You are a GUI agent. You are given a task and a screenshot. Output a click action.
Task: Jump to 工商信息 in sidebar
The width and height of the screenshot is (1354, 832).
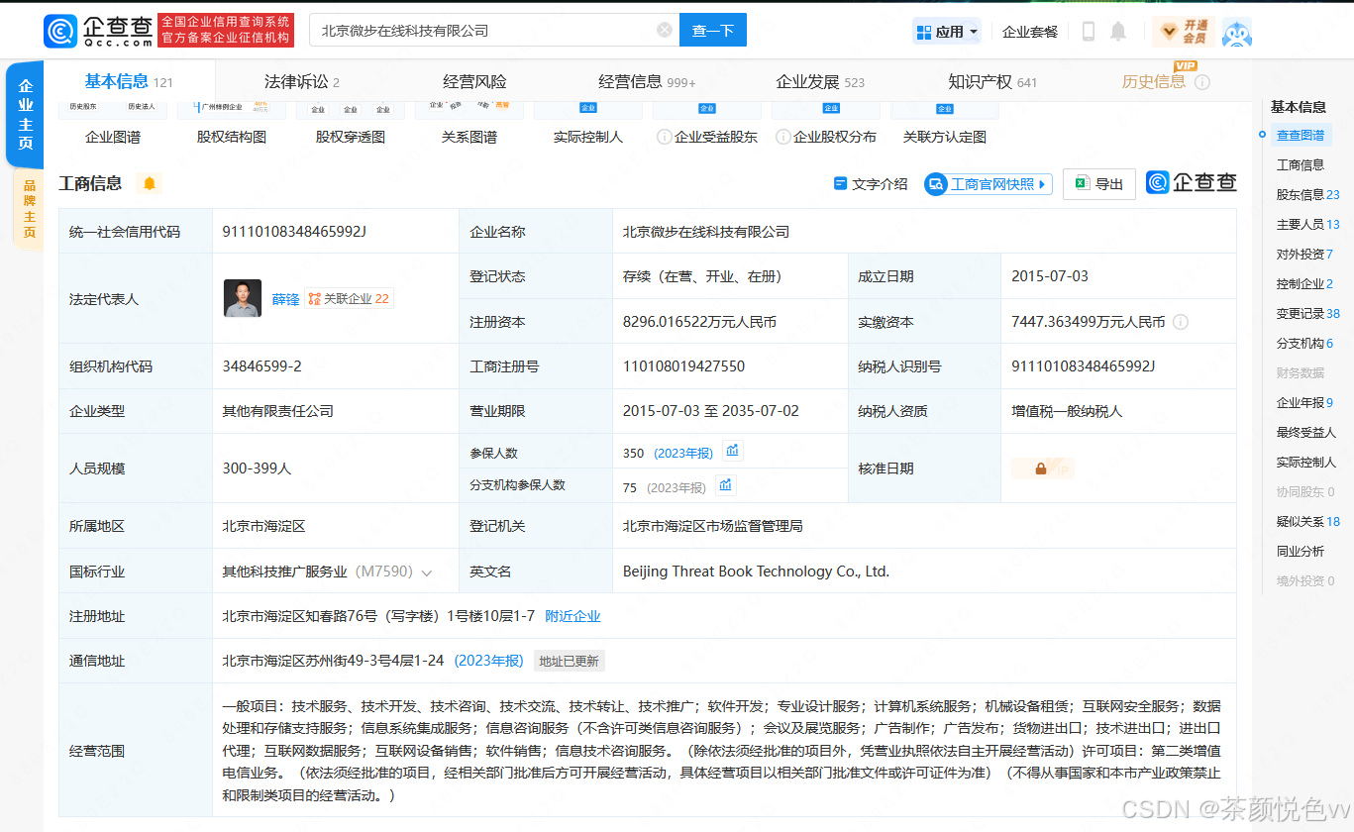[x=1301, y=165]
